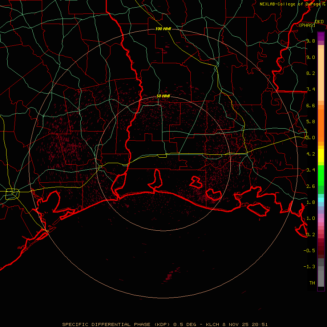Select the 9.8 scale value
Viewport: 327px width, 327px height.
click(311, 41)
